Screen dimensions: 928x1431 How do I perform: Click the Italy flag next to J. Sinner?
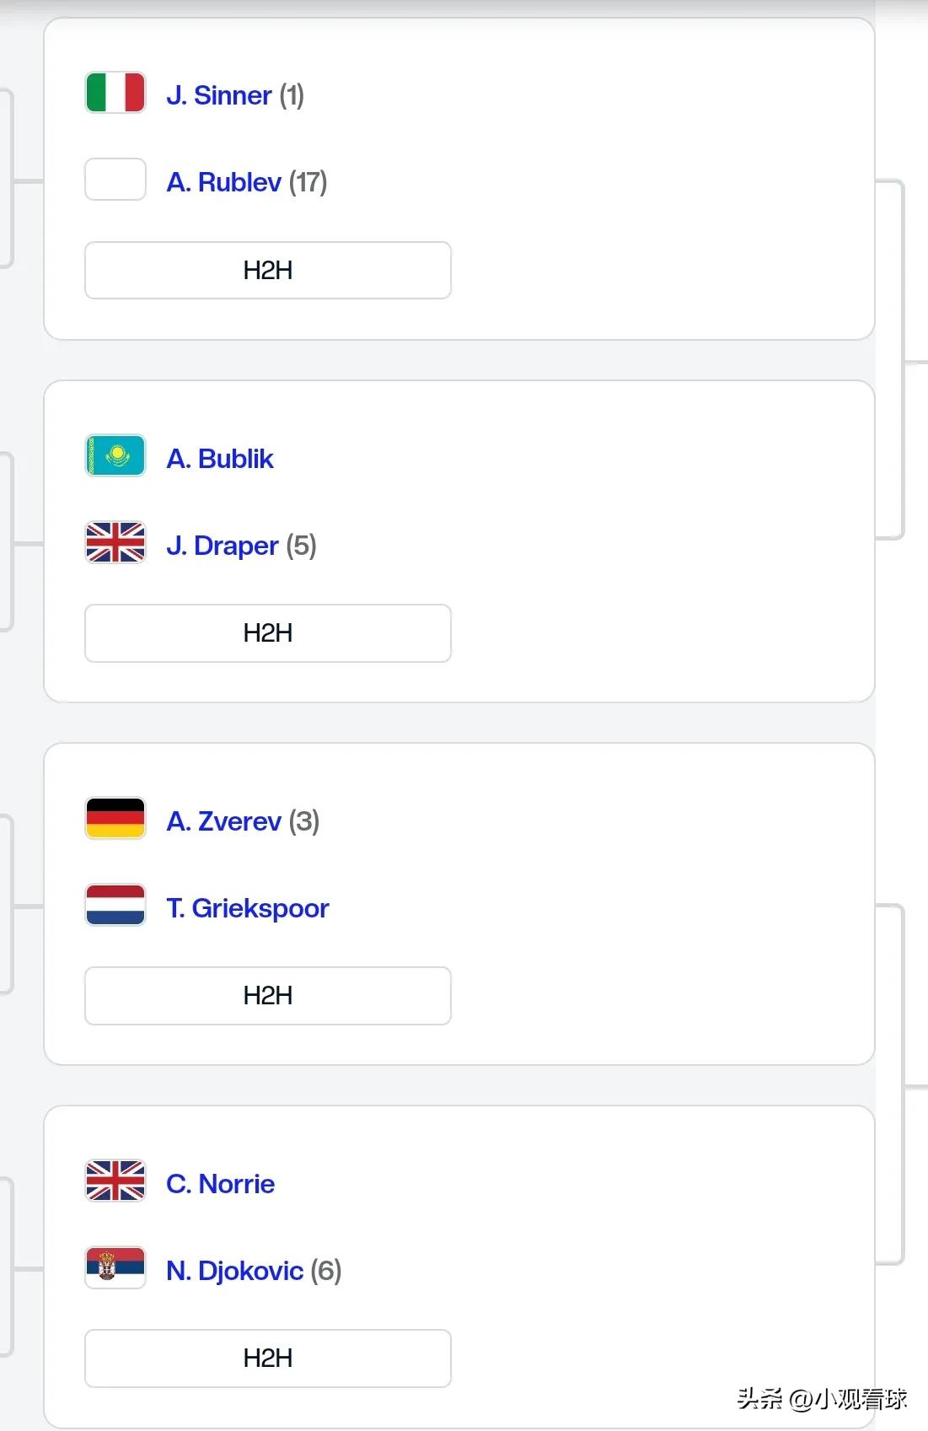pos(115,93)
